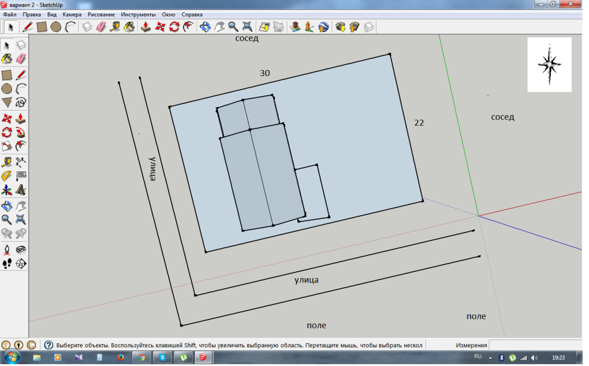Viewport: 589px width, 366px height.
Task: Choose the 3D Text tool
Action: (21, 190)
